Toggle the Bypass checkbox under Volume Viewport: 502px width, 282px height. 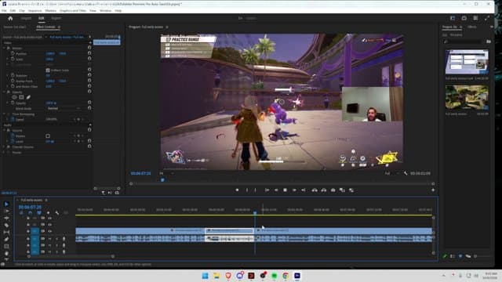click(48, 136)
